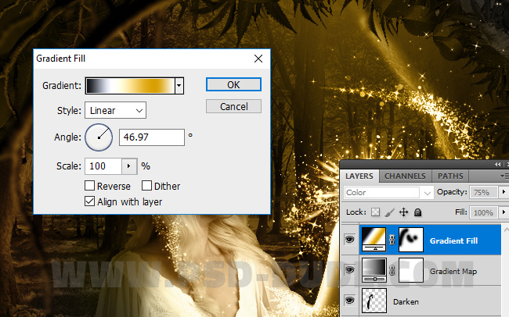Viewport: 509px width, 317px height.
Task: Click the lock transparent pixels icon
Action: click(375, 212)
